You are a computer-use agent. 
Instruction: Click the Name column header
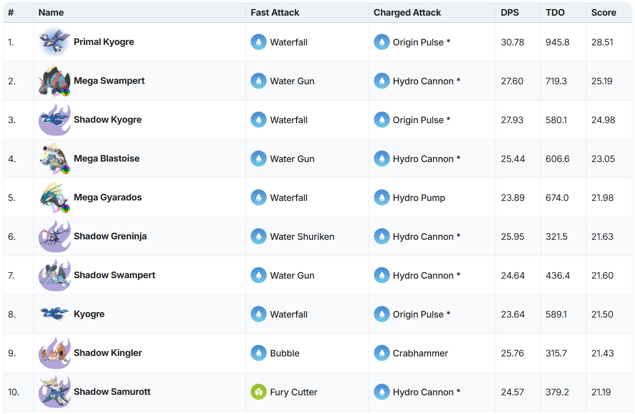51,13
